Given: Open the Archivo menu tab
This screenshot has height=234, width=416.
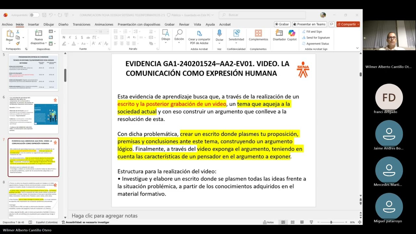Looking at the screenshot, I should coord(7,24).
